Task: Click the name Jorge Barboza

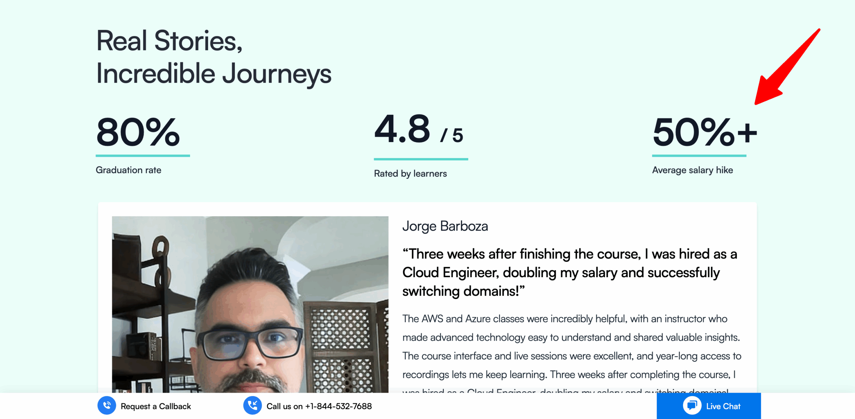Action: (445, 226)
